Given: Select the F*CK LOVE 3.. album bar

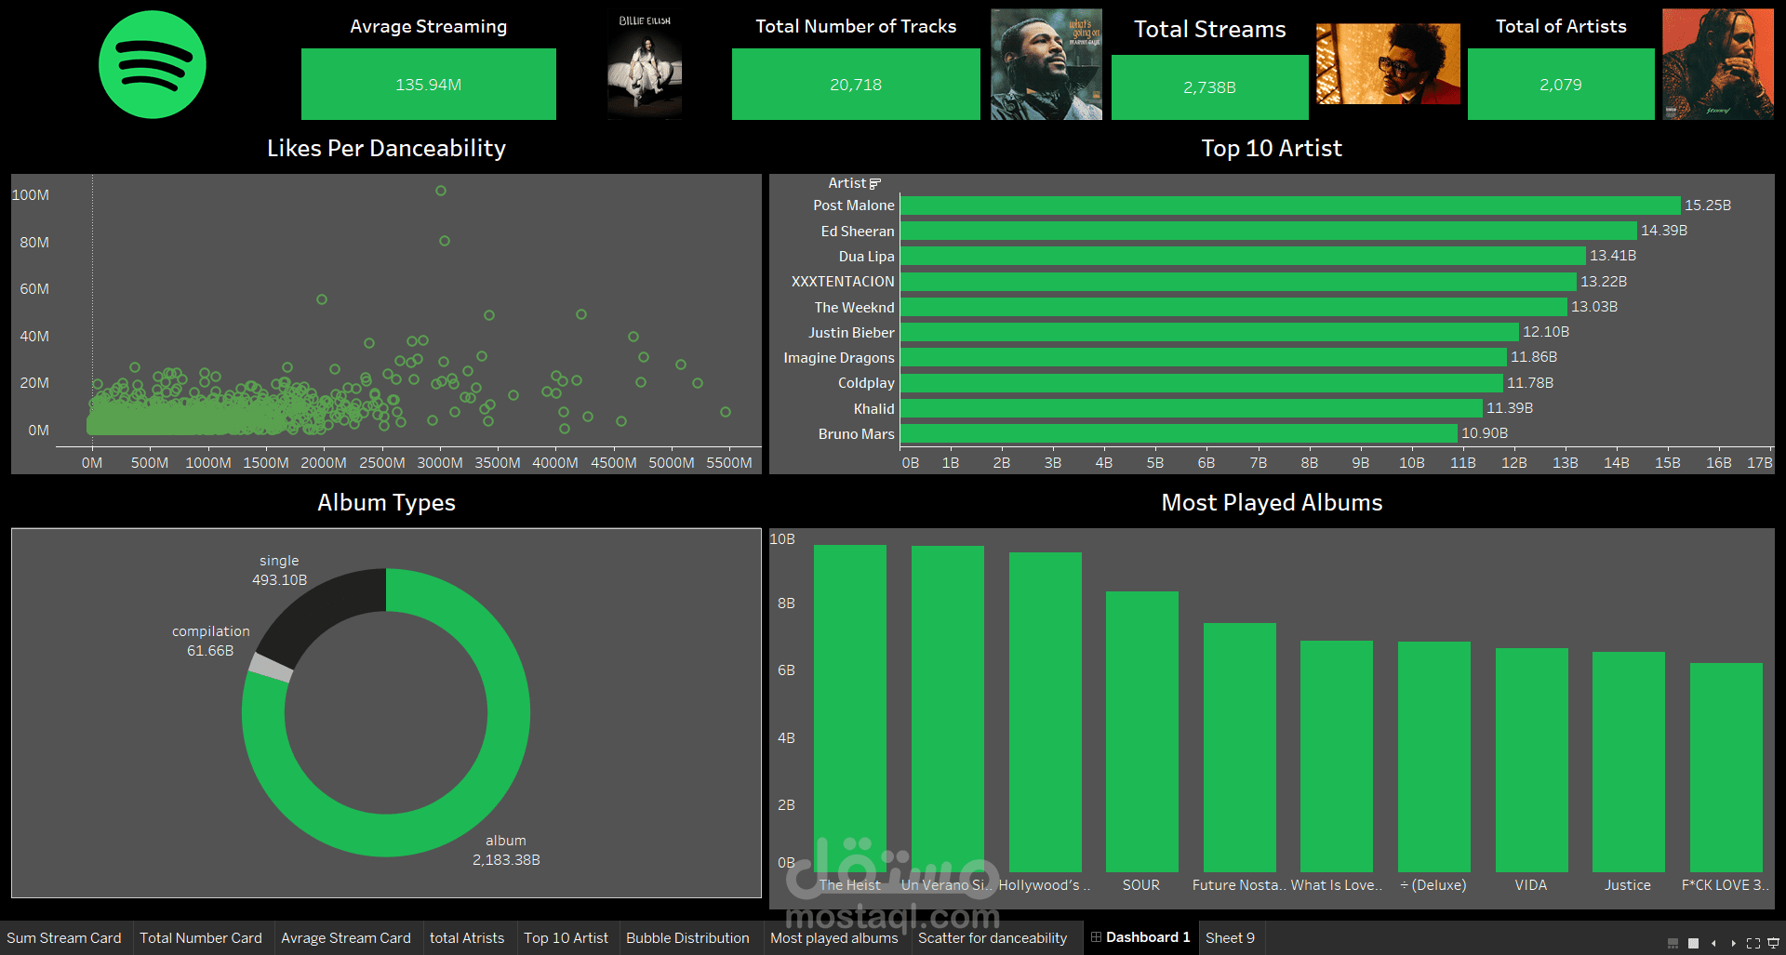Looking at the screenshot, I should pos(1726,768).
